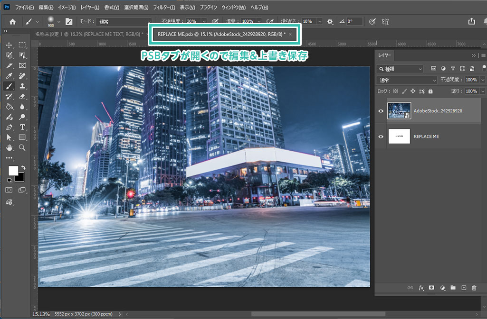Screen dimensions: 487x319
Task: Delete layer using the trash icon
Action: tap(474, 288)
